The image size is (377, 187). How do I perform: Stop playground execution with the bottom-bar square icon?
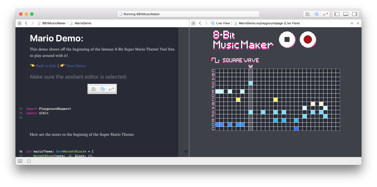[x=29, y=161]
